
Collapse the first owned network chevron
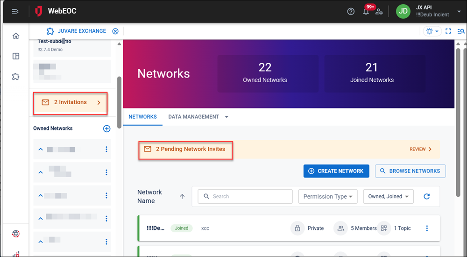[41, 150]
